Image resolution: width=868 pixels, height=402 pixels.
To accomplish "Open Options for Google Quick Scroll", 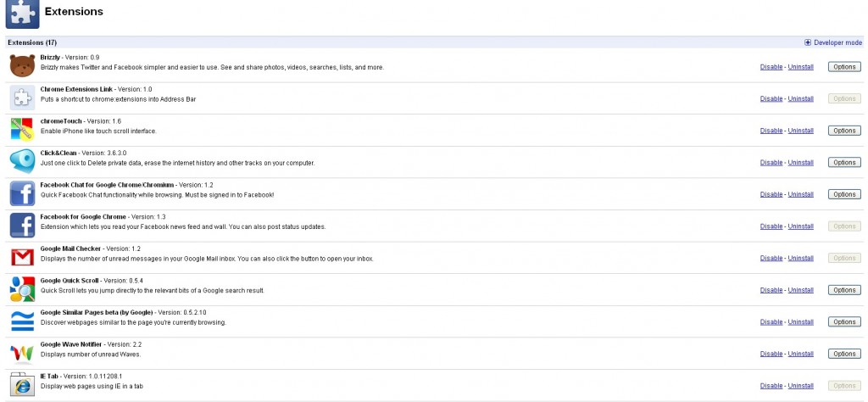I will (844, 290).
